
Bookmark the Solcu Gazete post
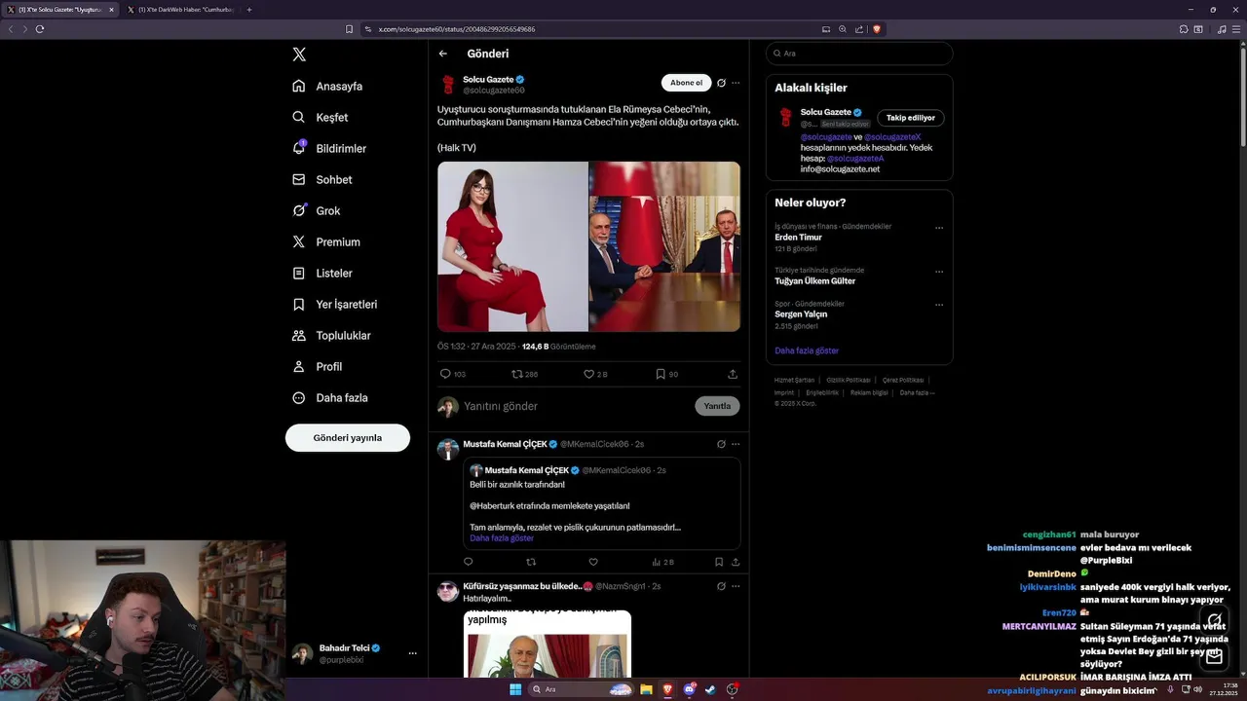666,374
